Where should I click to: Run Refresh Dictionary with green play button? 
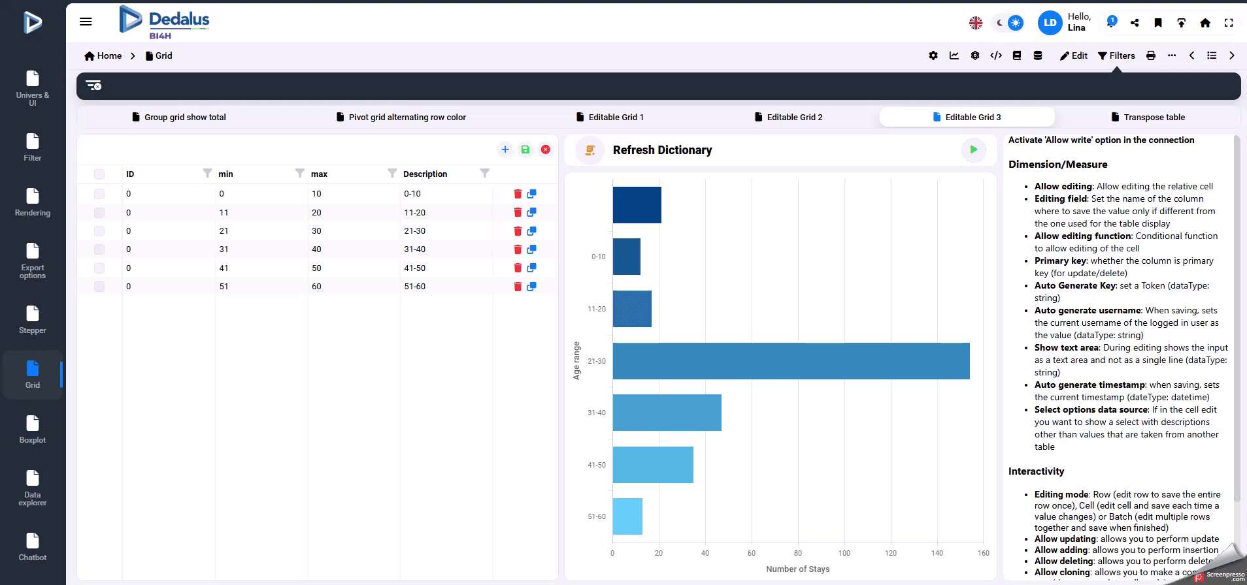click(973, 150)
